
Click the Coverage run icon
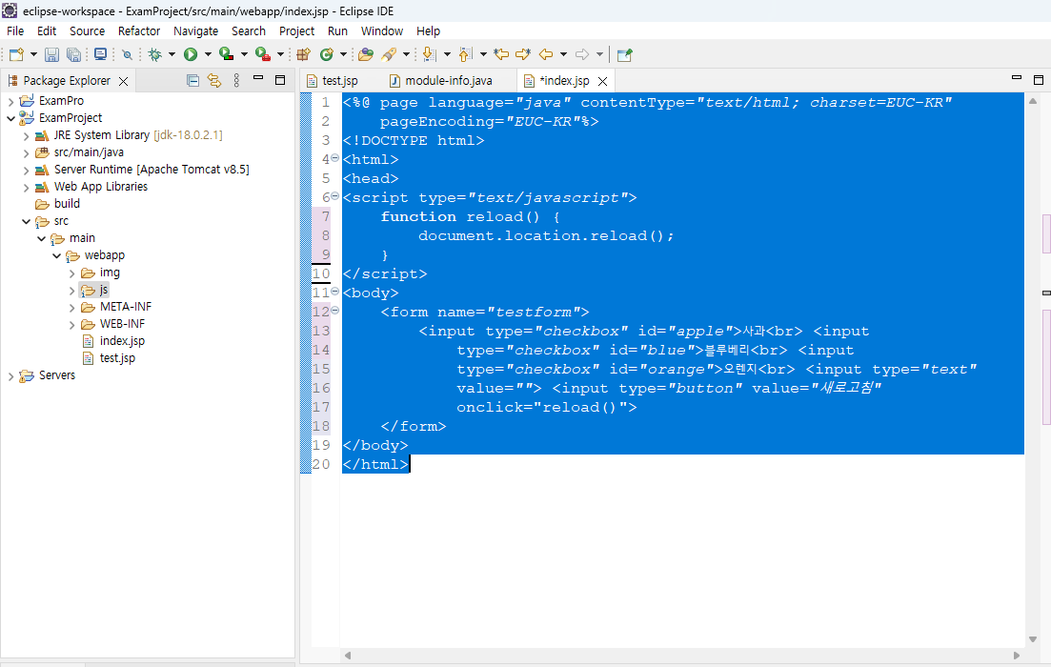pos(227,54)
